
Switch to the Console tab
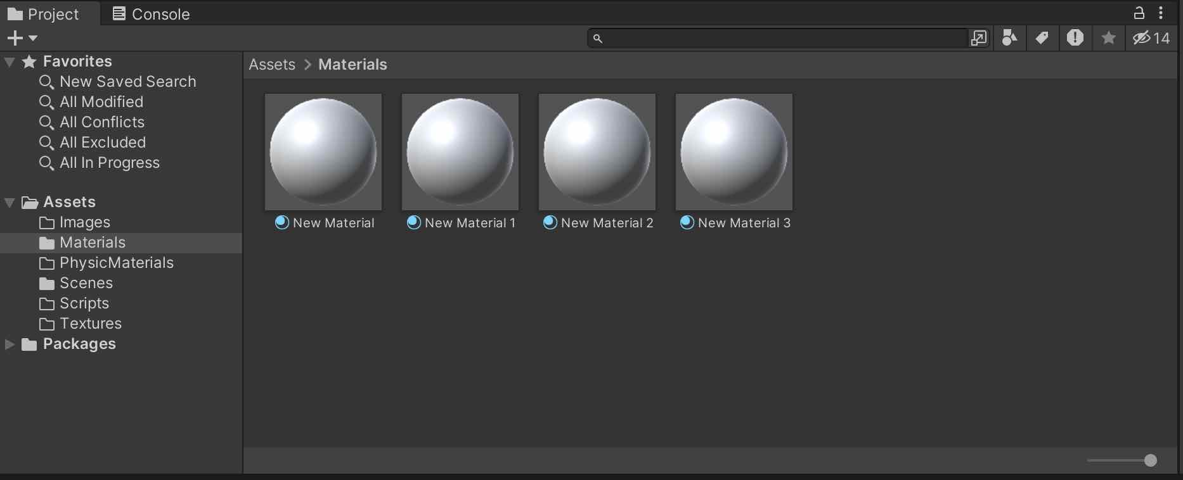tap(151, 14)
